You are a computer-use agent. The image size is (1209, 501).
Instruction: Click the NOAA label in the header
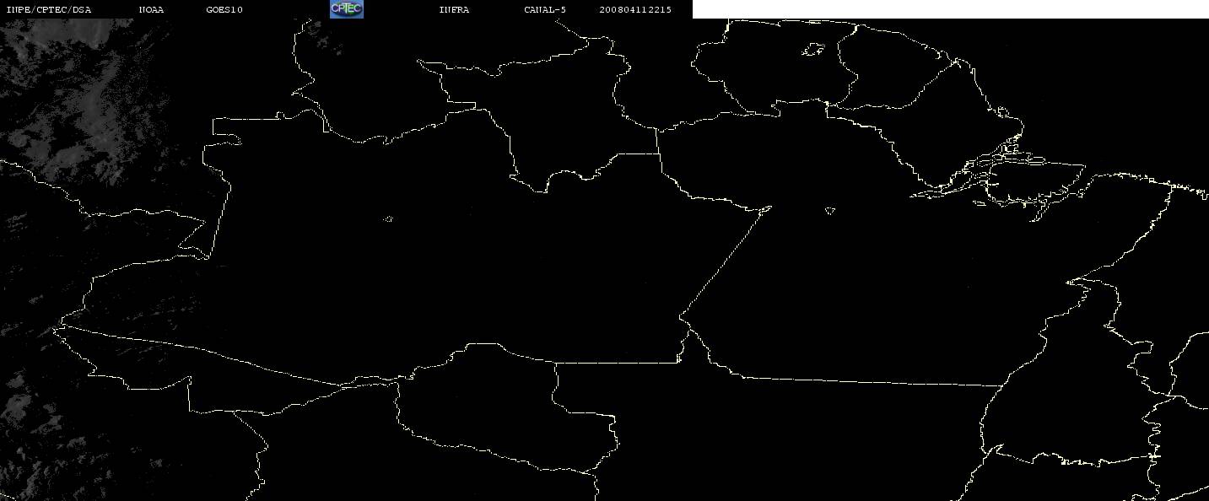tap(151, 10)
